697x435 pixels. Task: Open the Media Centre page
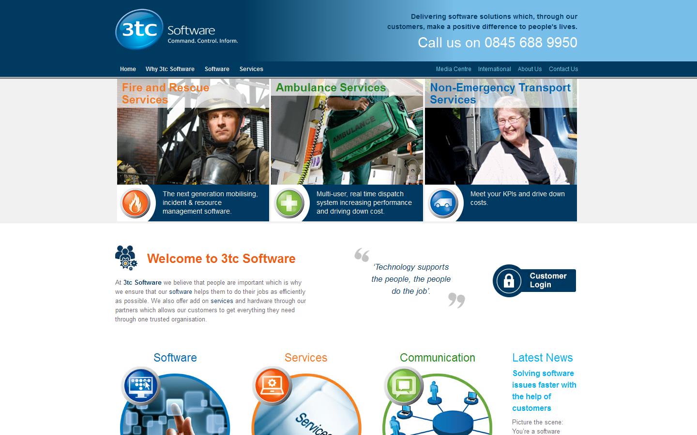453,69
